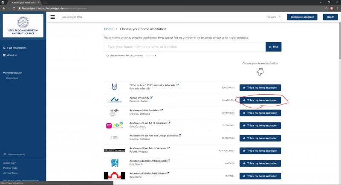Click the Find search button
The image size is (341, 185).
pyautogui.click(x=273, y=47)
